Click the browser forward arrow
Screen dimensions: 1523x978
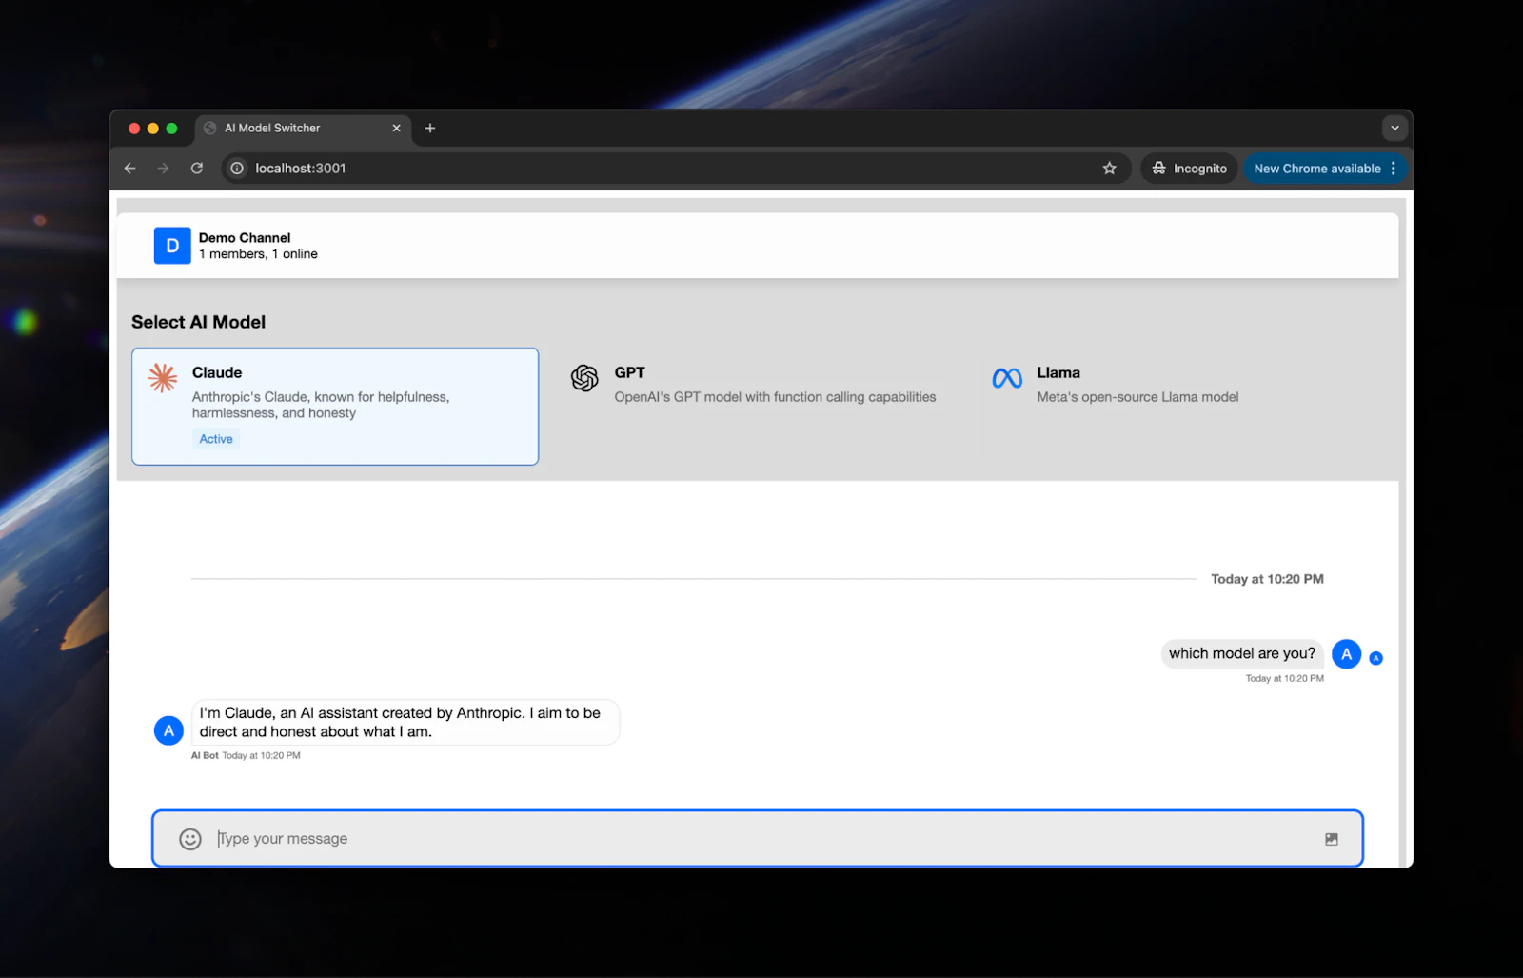click(x=163, y=169)
